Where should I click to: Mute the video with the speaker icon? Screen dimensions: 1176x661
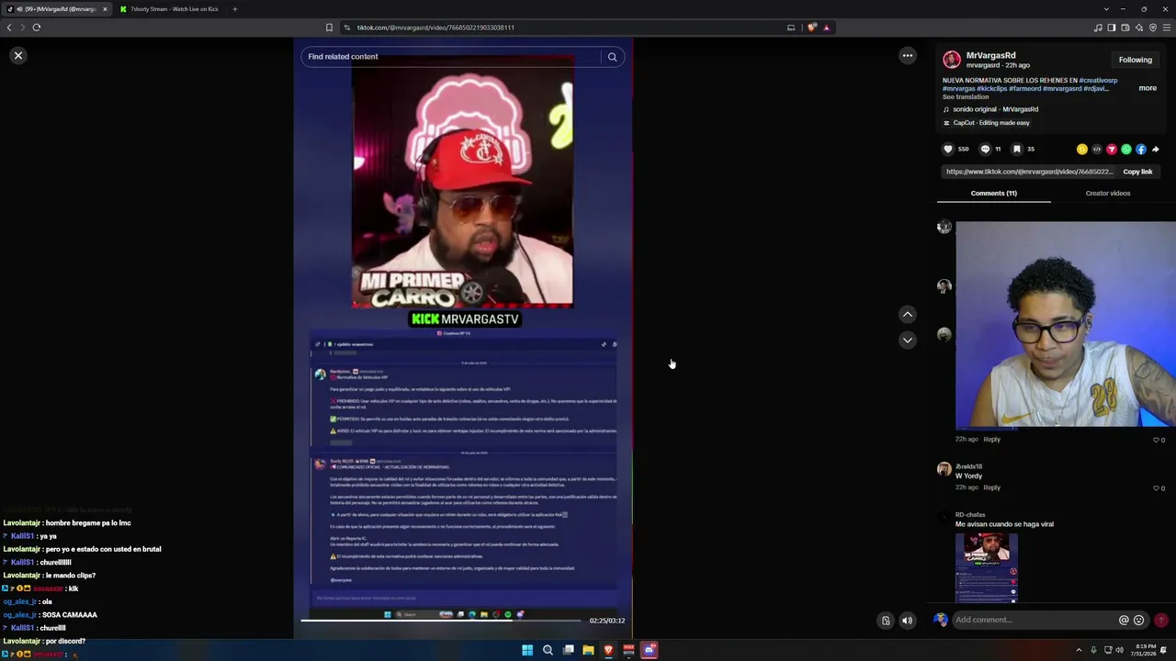[907, 621]
